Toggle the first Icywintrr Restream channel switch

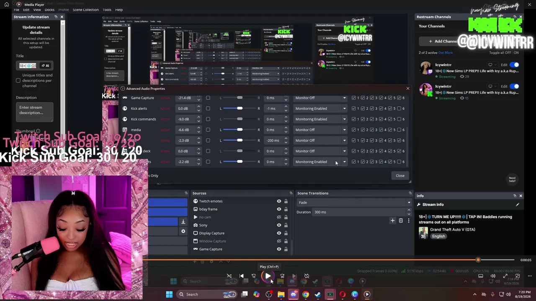(x=514, y=65)
